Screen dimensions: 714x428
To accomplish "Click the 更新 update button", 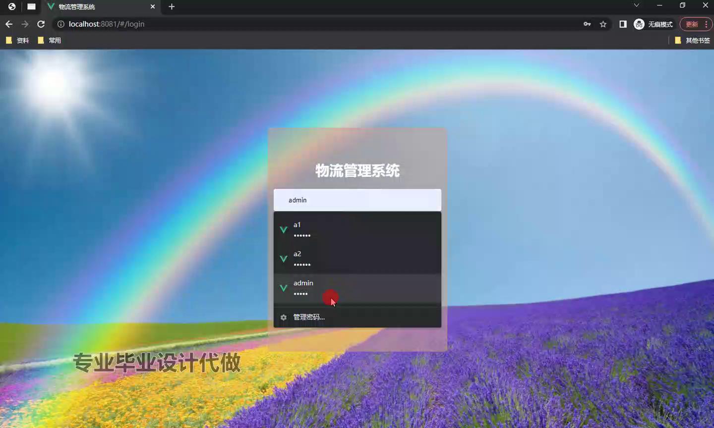I will click(x=692, y=24).
